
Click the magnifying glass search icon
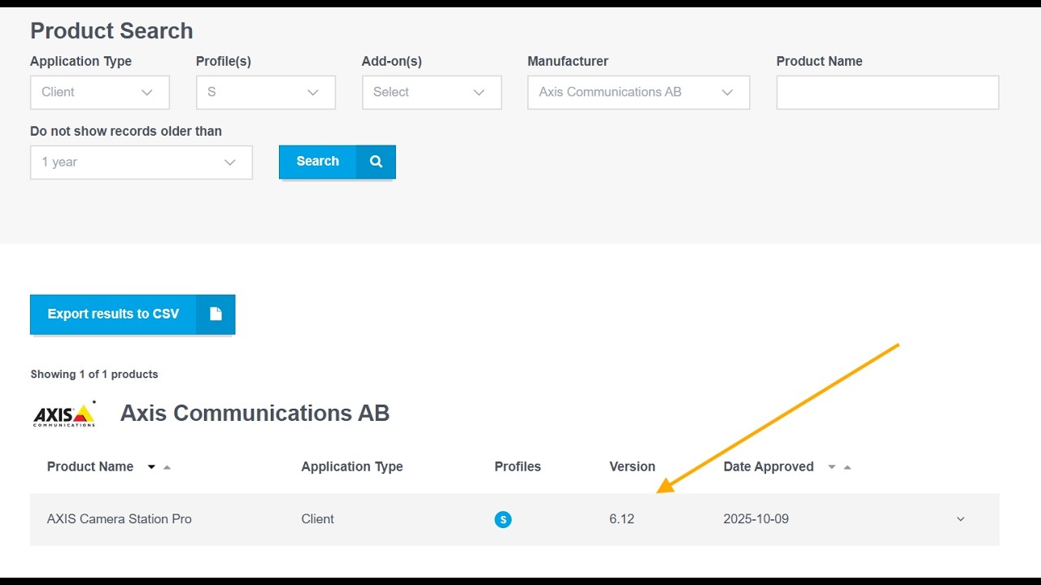click(376, 162)
